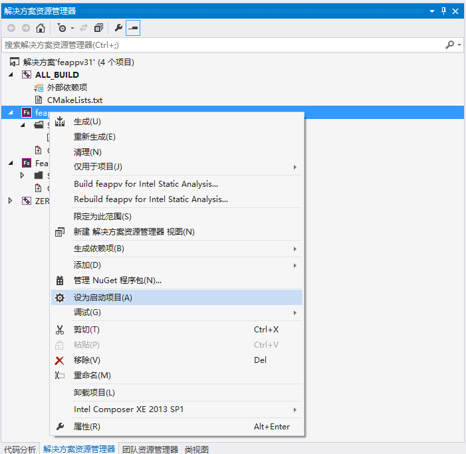Open Properties via toolbar wrench icon
The image size is (466, 454).
pos(118,28)
